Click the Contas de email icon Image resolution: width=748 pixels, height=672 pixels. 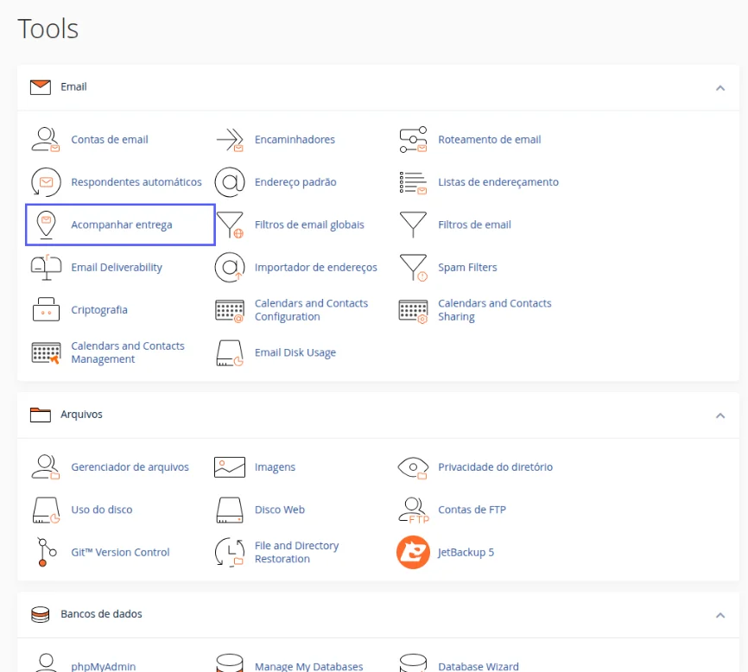point(46,140)
